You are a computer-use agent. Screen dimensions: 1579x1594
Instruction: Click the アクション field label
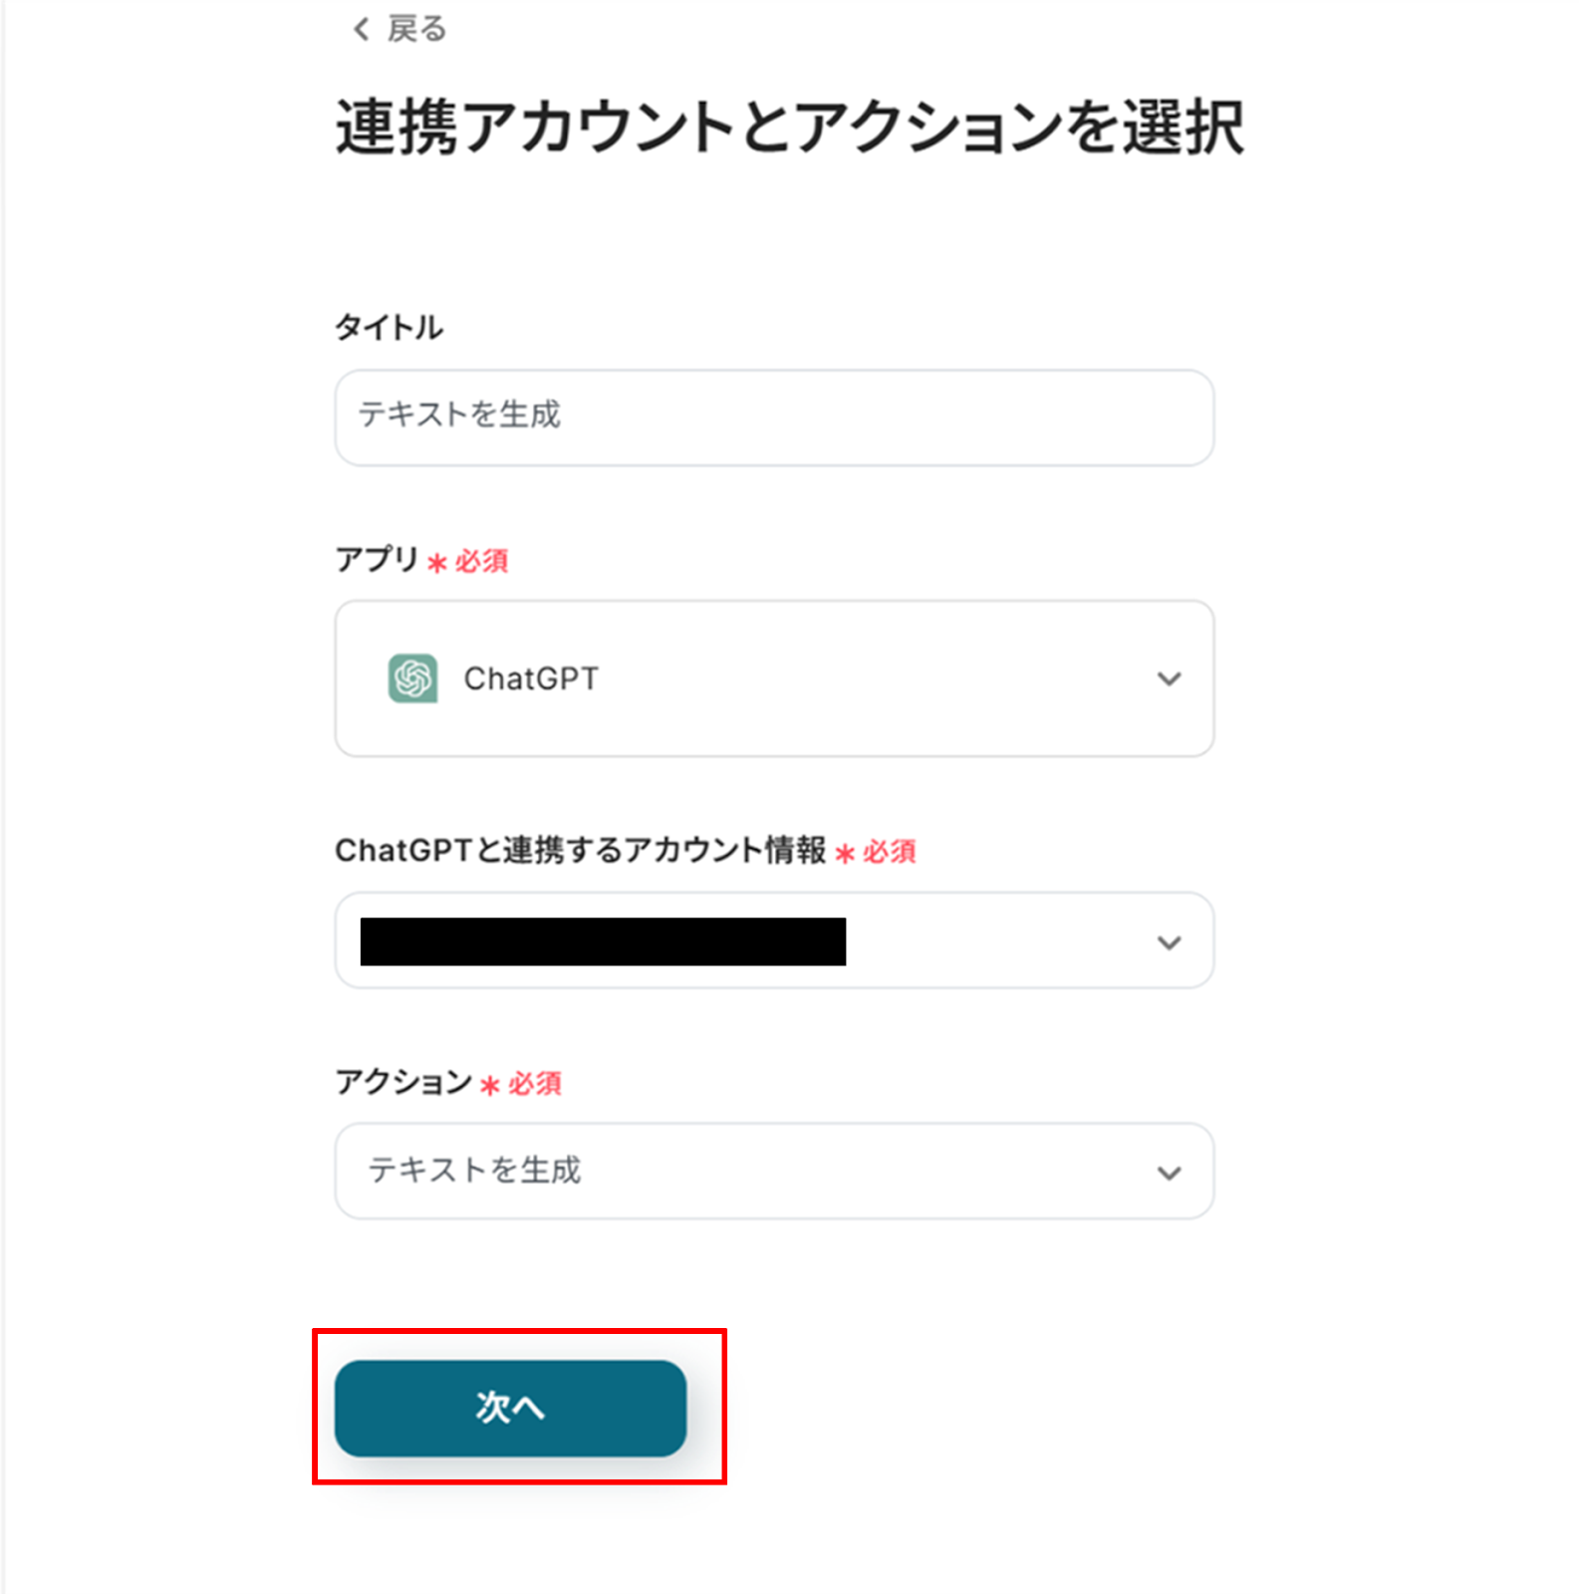coord(402,1081)
